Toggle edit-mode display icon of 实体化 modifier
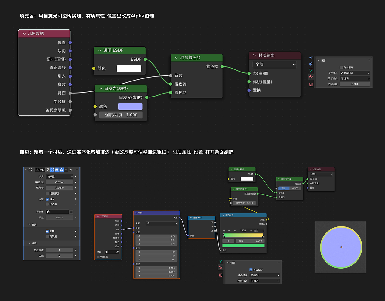 click(52, 170)
